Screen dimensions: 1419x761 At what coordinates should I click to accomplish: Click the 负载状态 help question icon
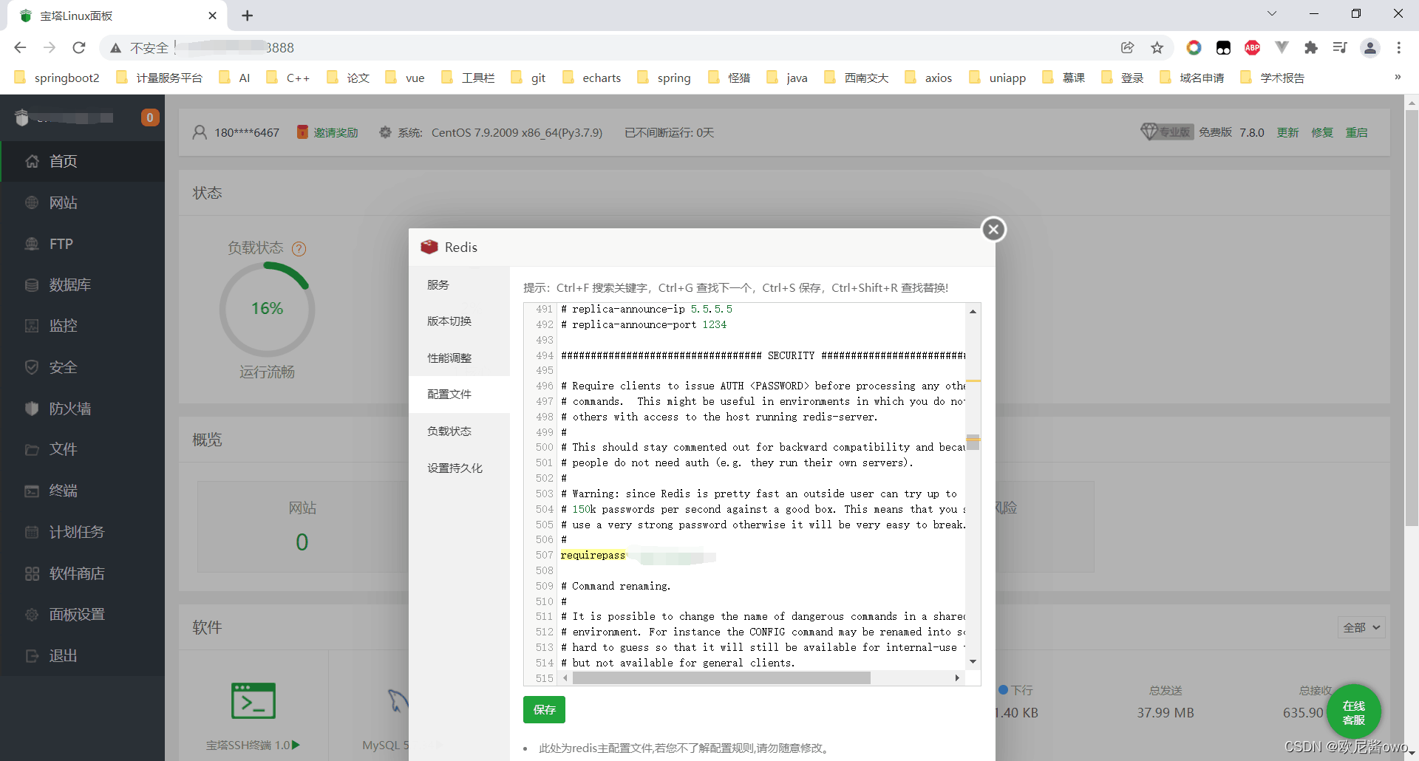[x=299, y=249]
